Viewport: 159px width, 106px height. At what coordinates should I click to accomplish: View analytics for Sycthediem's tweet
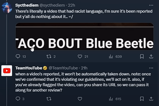pyautogui.click(x=111, y=57)
